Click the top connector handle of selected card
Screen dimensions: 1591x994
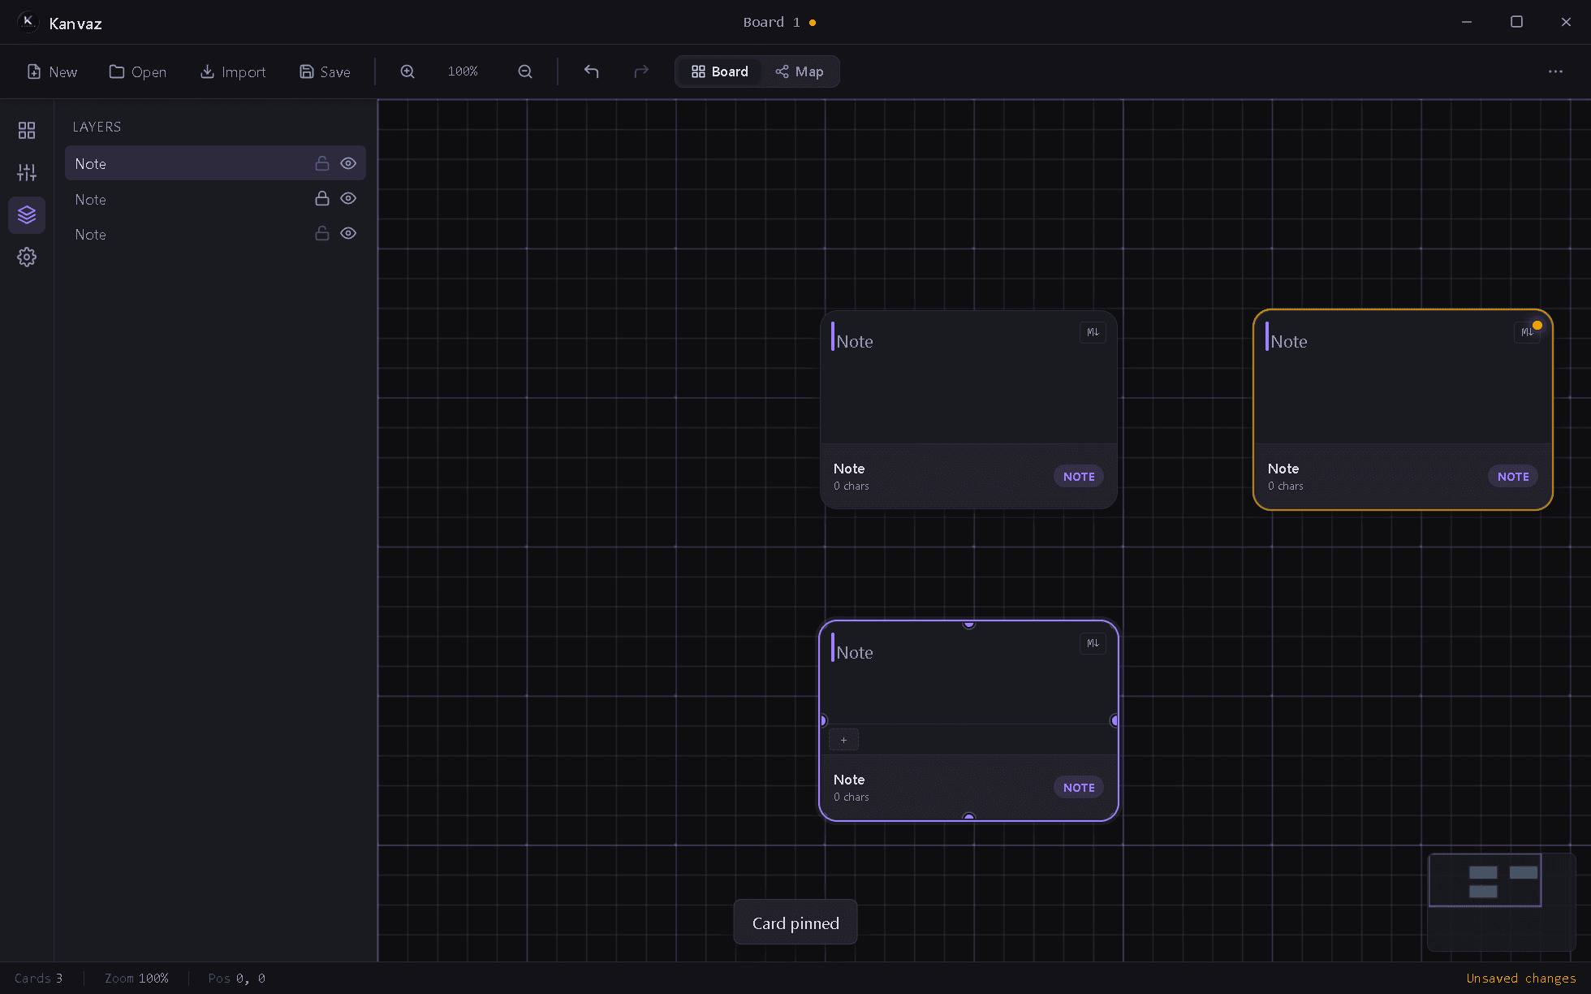click(x=968, y=624)
